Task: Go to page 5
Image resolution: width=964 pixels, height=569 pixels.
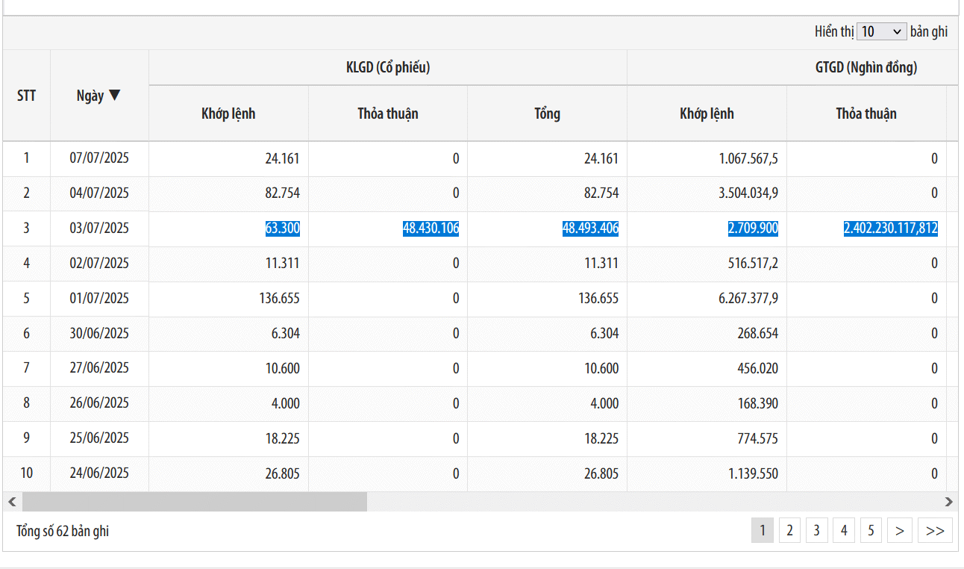Action: coord(871,531)
